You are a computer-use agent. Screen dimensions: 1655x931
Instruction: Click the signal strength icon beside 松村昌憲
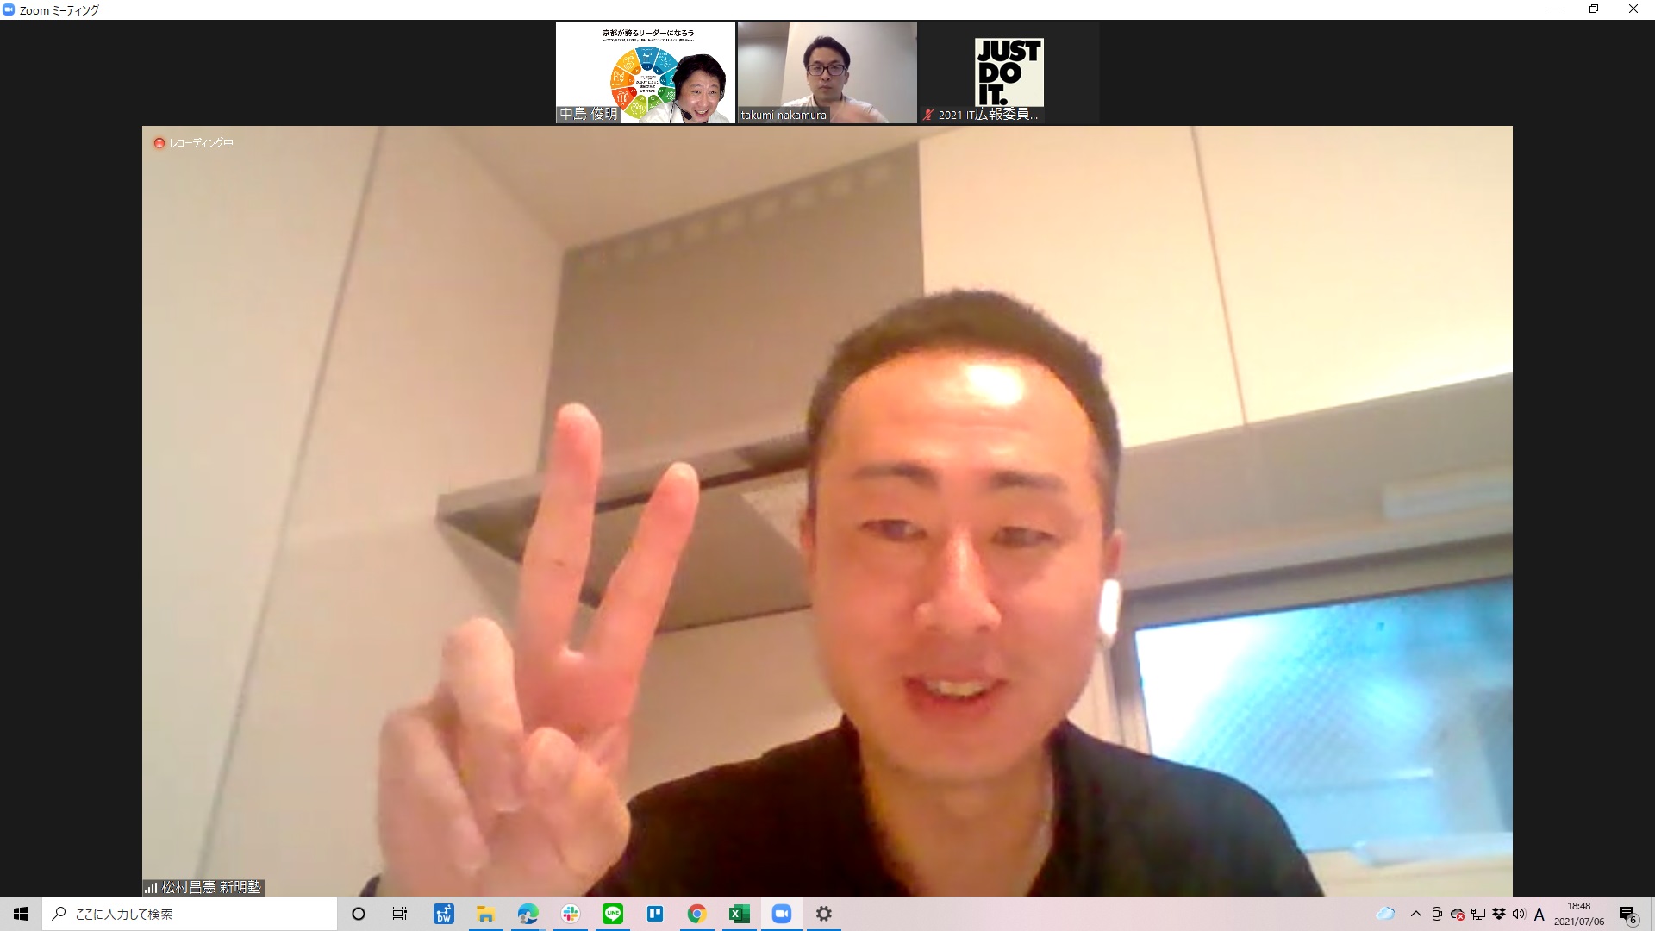tap(151, 887)
